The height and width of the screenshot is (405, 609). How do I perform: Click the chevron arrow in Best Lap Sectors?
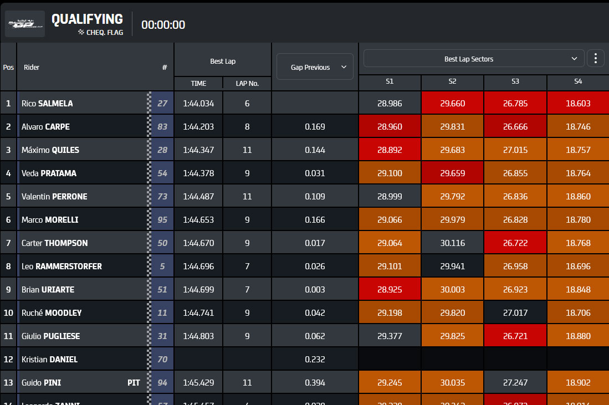[574, 59]
